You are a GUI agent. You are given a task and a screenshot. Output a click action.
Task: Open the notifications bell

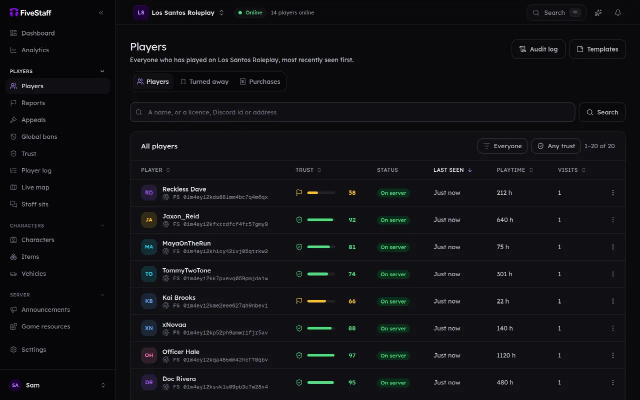point(618,12)
